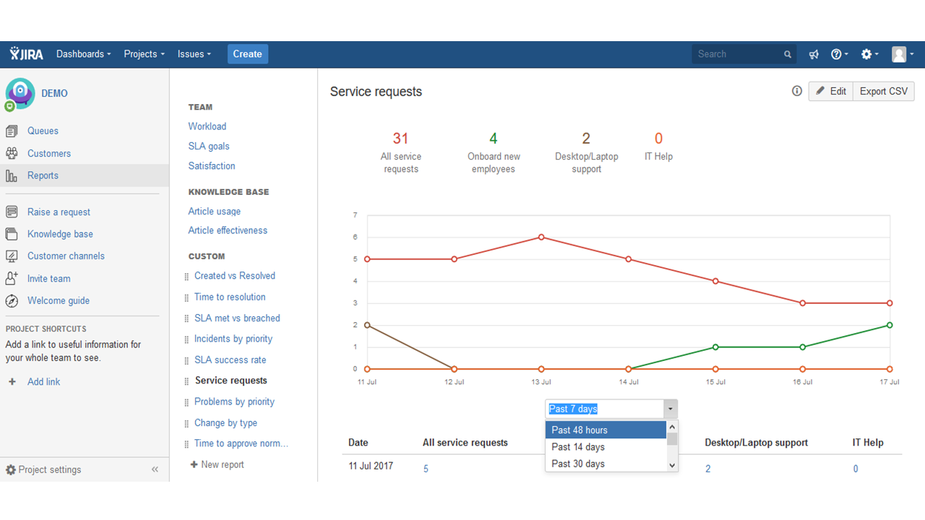
Task: Click the Customers sidebar icon
Action: click(12, 153)
